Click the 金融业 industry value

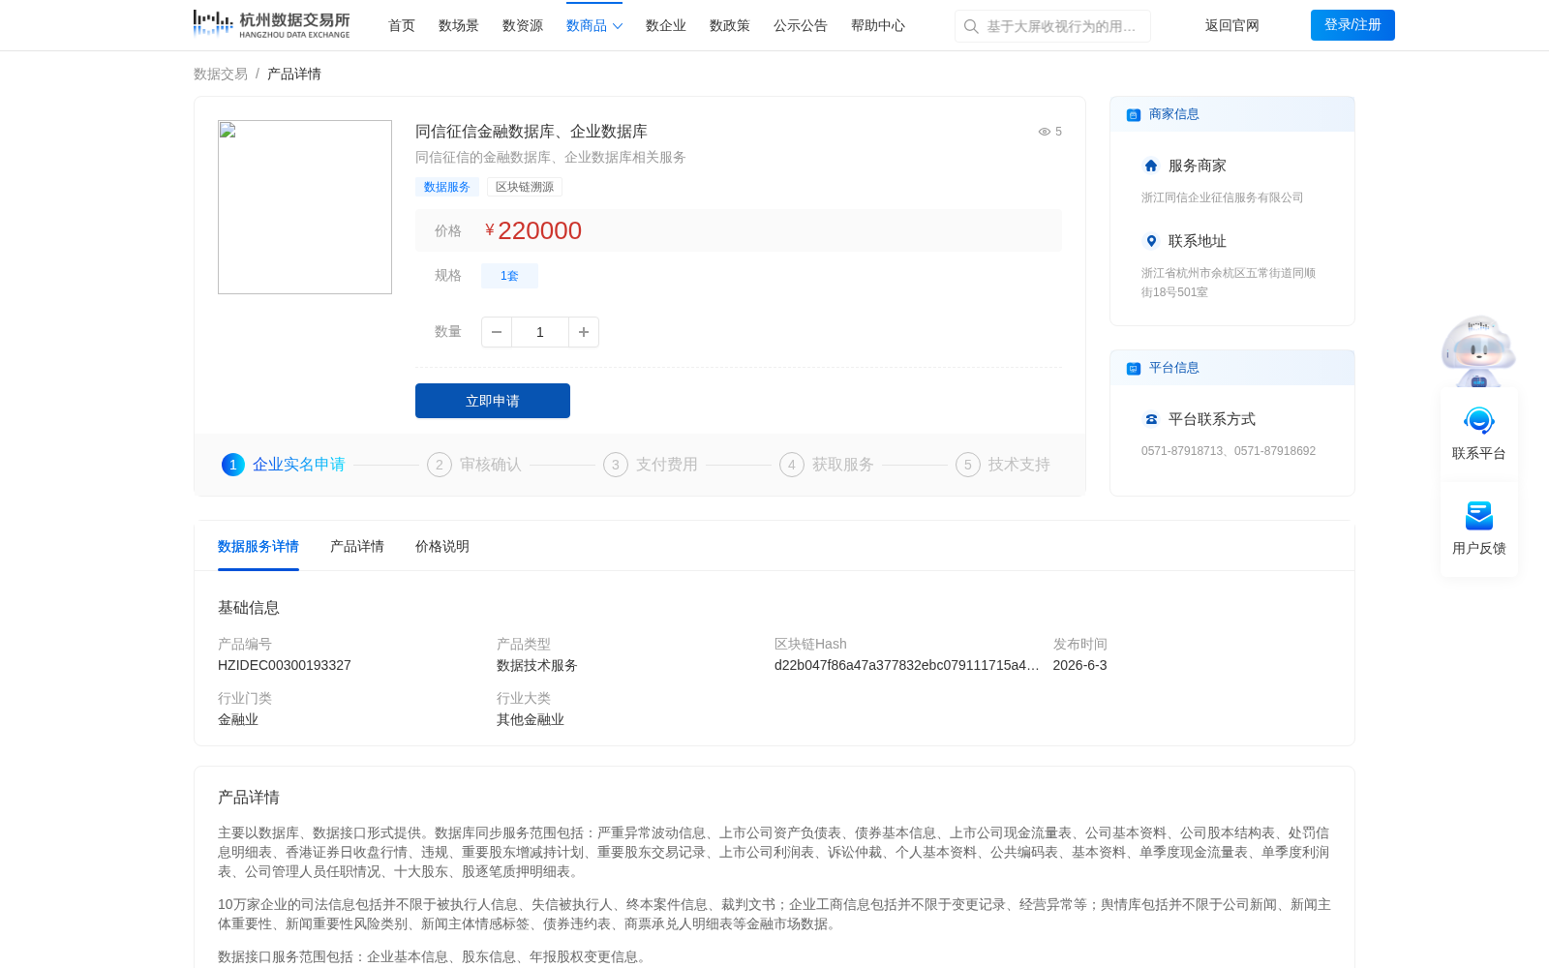pyautogui.click(x=238, y=719)
